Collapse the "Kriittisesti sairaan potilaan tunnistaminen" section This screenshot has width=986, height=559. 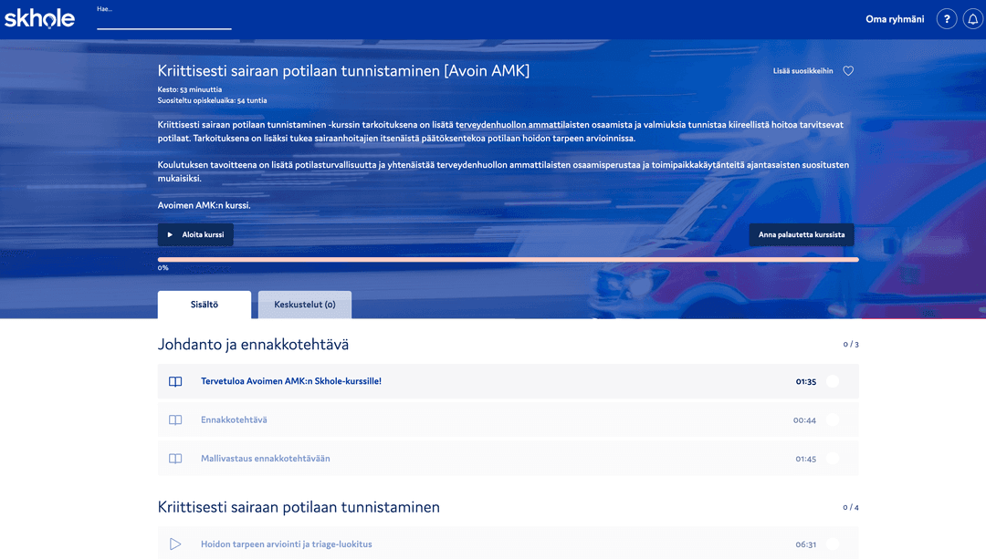[x=297, y=506]
